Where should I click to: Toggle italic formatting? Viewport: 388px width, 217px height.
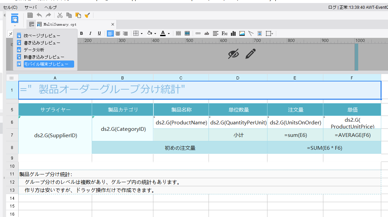(90, 33)
